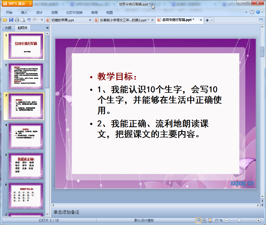Click the 77 % zoom level
This screenshot has height=225, width=266.
219,220
